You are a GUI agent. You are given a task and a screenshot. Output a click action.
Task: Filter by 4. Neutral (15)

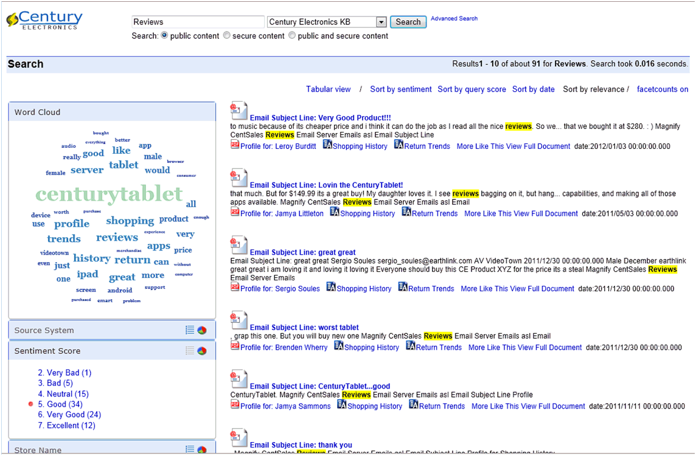[x=63, y=394]
